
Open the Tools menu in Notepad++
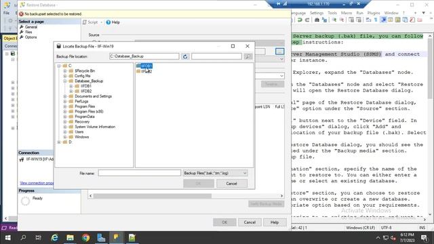(x=332, y=13)
